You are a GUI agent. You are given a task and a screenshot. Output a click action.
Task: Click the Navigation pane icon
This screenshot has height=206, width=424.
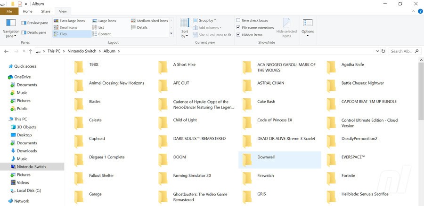click(x=11, y=24)
